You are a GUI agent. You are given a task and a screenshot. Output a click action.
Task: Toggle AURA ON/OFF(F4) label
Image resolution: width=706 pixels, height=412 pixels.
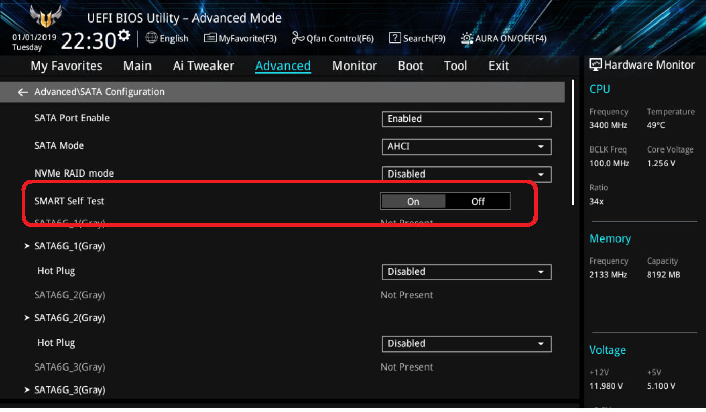[x=511, y=38]
